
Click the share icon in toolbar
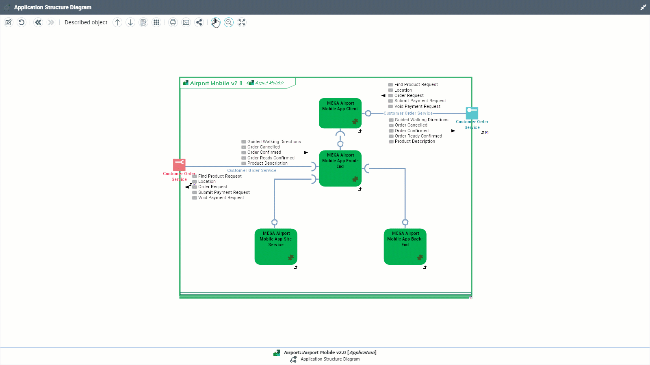(199, 22)
